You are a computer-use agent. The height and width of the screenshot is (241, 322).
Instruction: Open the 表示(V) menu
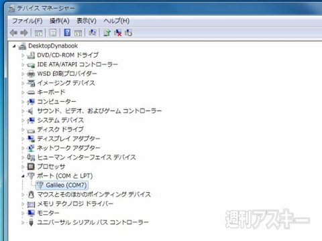click(87, 21)
